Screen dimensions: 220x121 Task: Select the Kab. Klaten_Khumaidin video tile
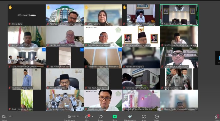pyautogui.click(x=65, y=58)
